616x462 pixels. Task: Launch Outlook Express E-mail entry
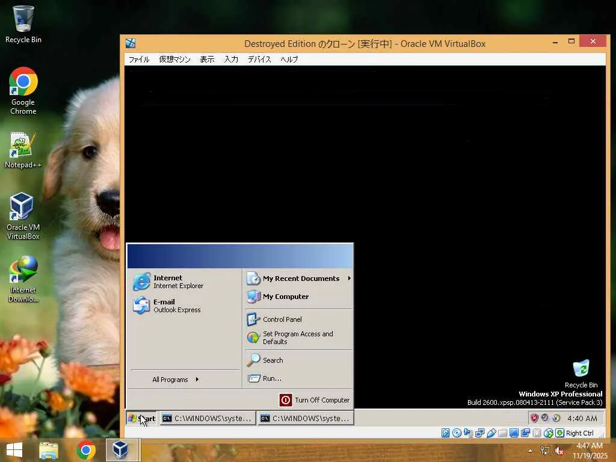coord(184,306)
